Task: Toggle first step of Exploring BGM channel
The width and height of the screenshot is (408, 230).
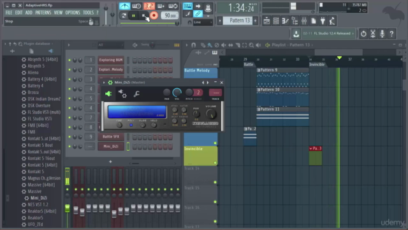Action: [135, 60]
